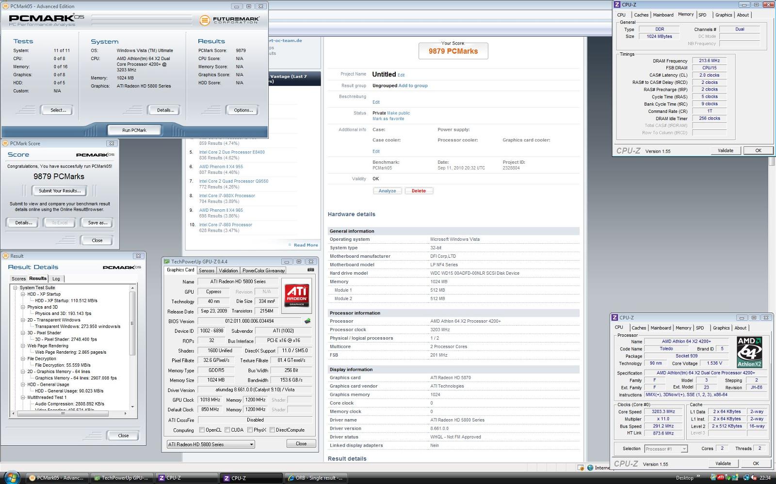Viewport: 776px width, 484px height.
Task: Collapse the 3D - Pixel Shader node
Action: pyautogui.click(x=23, y=333)
